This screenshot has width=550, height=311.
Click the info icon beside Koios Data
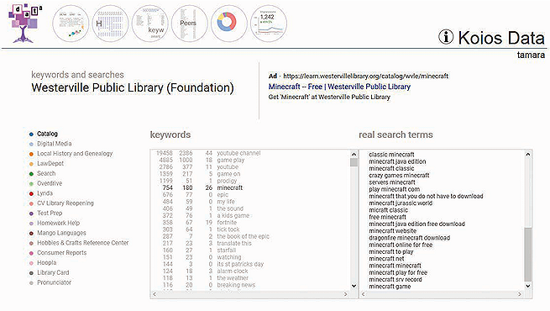click(x=446, y=37)
